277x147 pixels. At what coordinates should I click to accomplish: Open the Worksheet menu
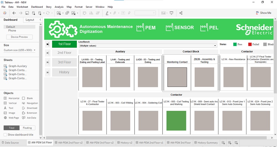(22, 7)
